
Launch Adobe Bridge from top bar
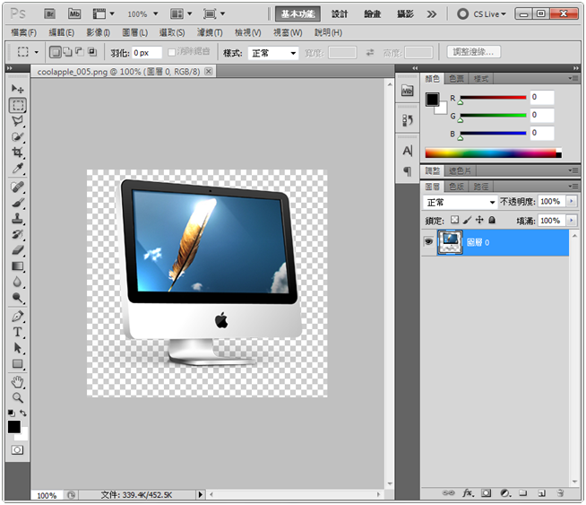49,13
